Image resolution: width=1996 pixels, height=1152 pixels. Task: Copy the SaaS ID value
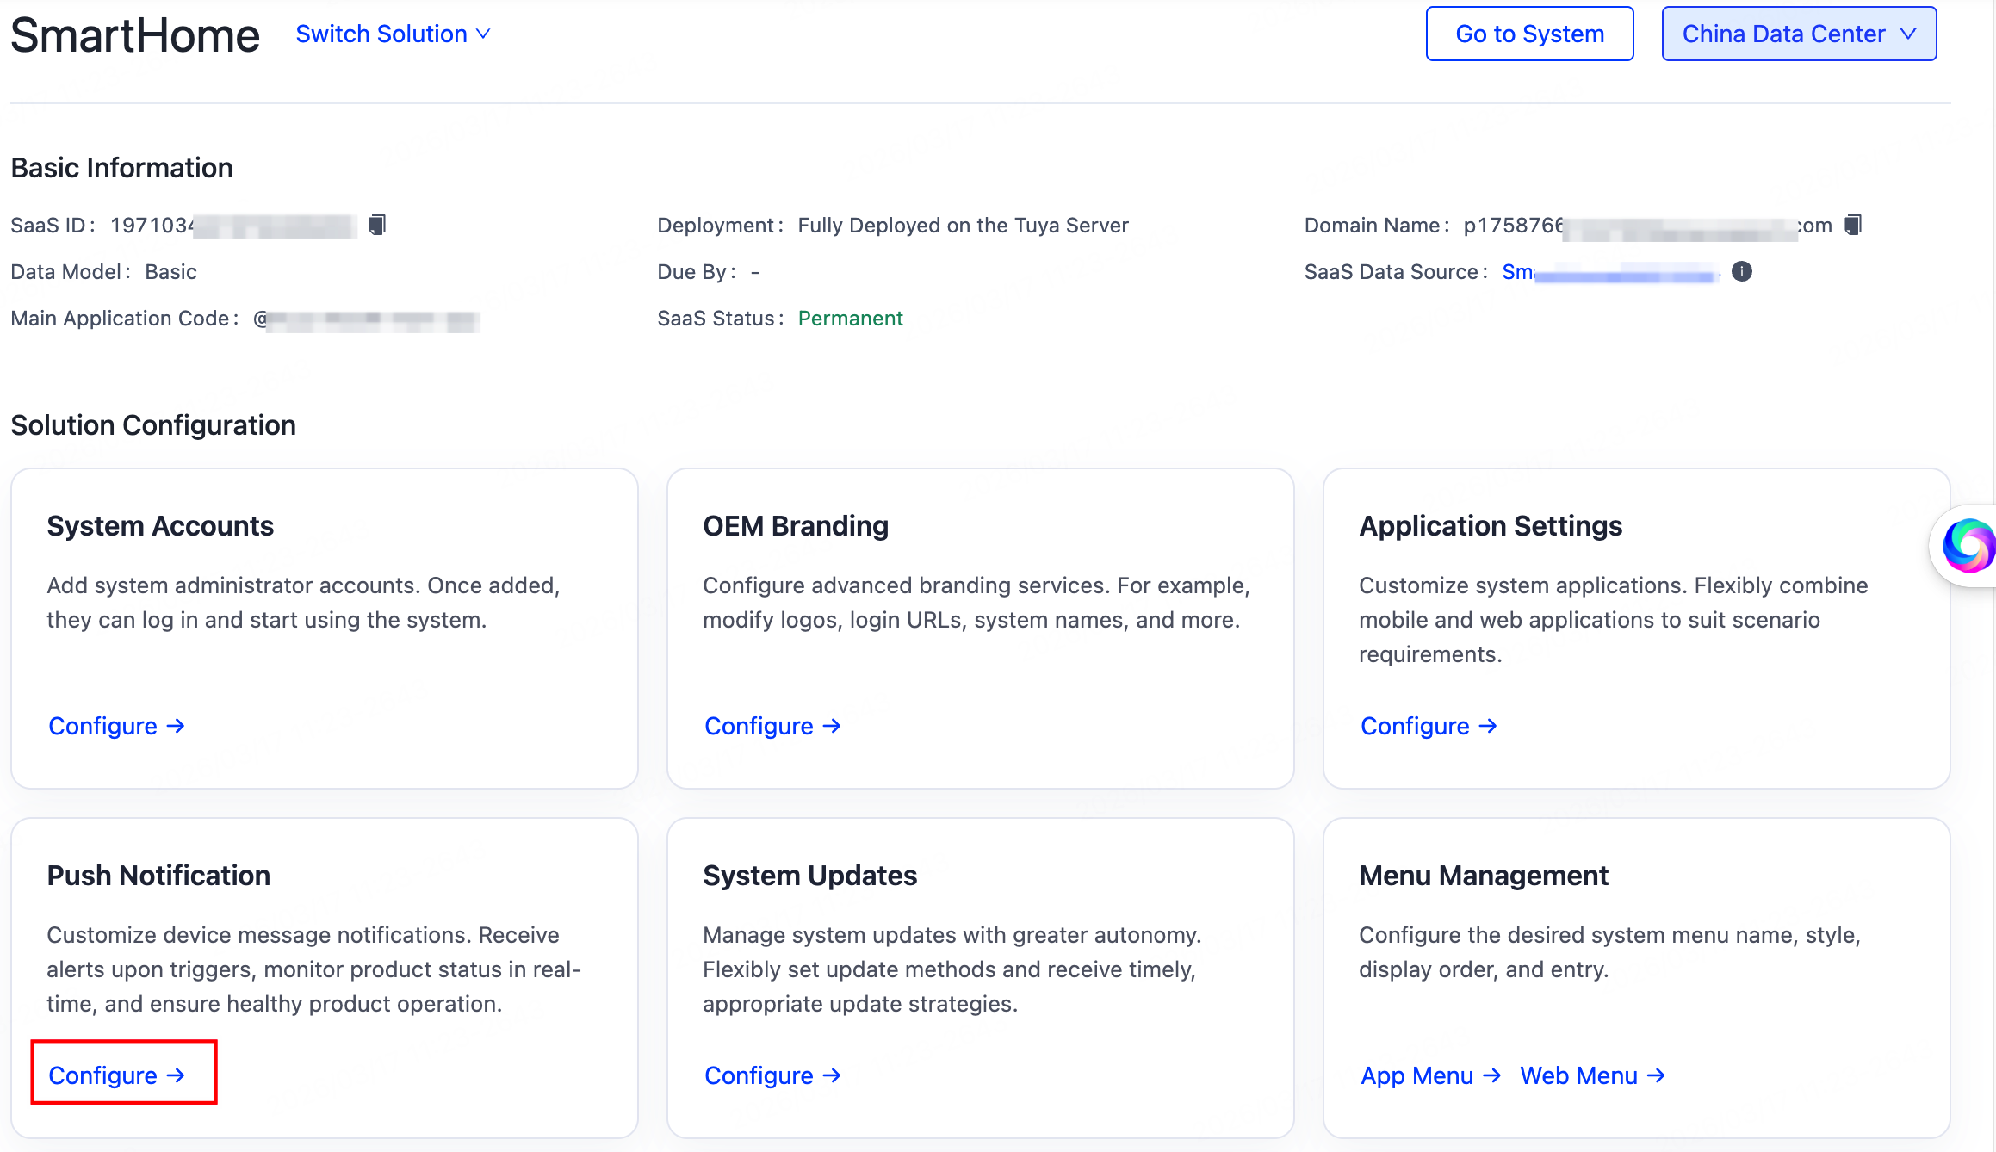pyautogui.click(x=376, y=225)
